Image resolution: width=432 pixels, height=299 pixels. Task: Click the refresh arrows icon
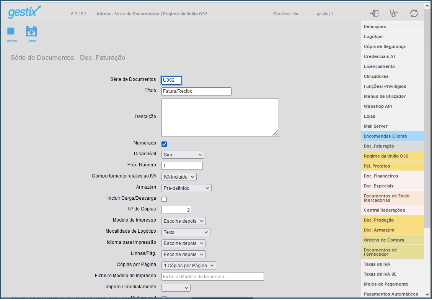[414, 13]
